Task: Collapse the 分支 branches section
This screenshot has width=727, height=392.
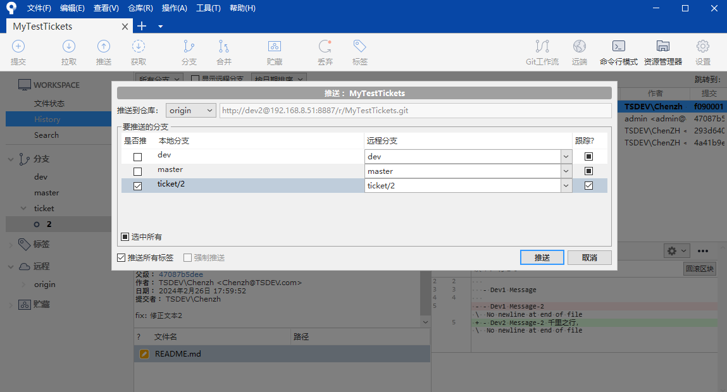Action: (11, 159)
